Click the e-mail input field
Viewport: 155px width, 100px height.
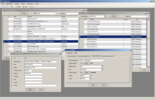tap(33, 82)
